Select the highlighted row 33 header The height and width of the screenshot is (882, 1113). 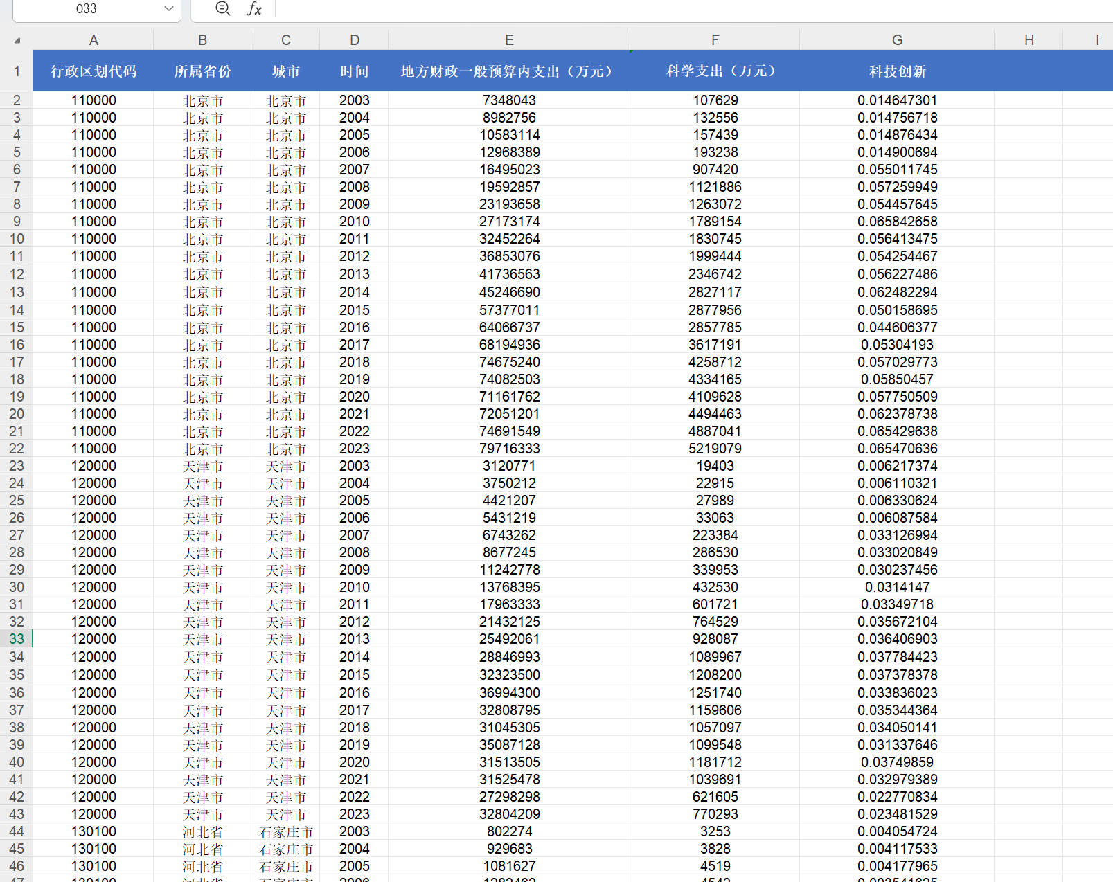point(17,639)
